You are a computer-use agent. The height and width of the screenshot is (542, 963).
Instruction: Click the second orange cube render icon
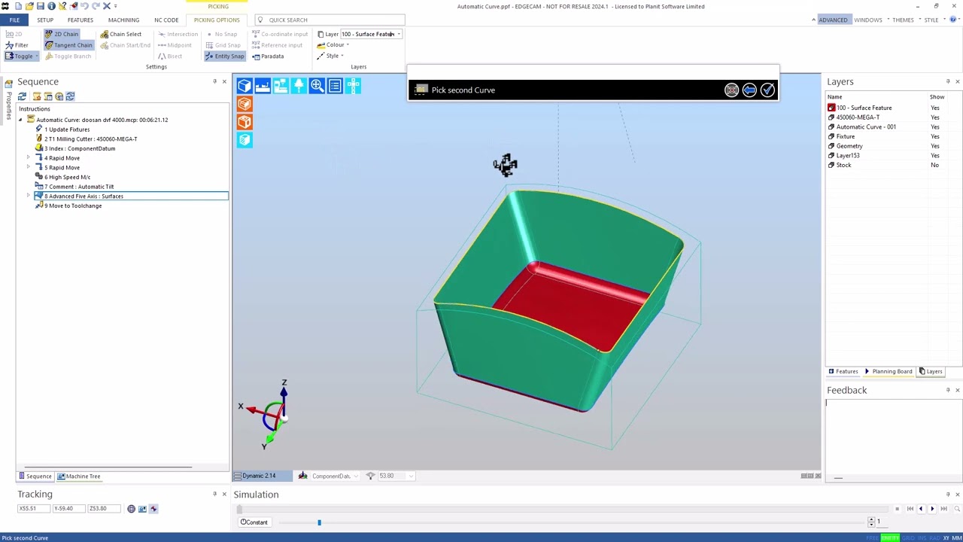(x=245, y=122)
